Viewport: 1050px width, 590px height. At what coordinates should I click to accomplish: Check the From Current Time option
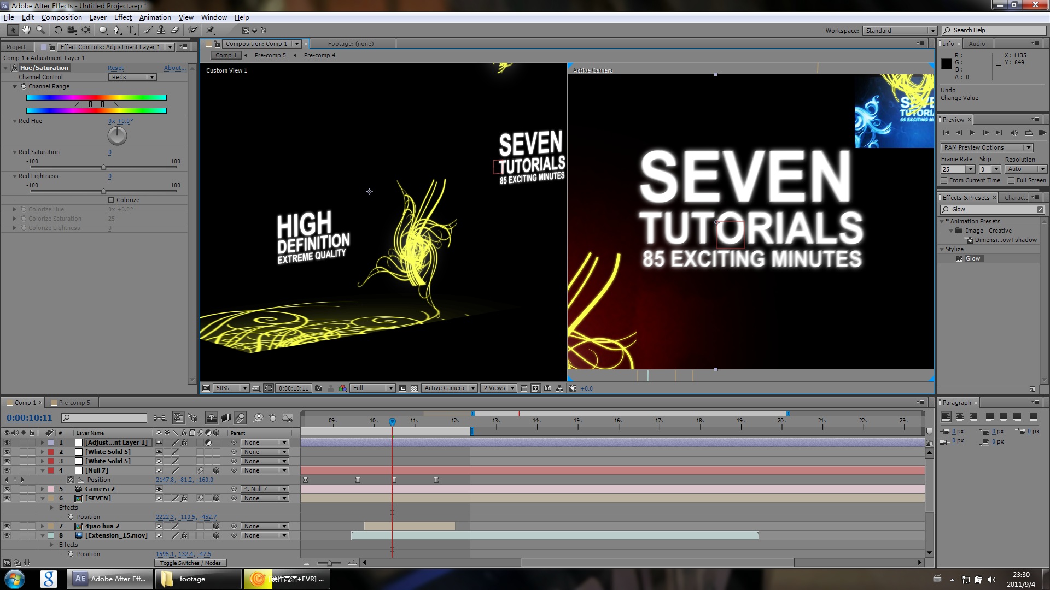coord(944,180)
